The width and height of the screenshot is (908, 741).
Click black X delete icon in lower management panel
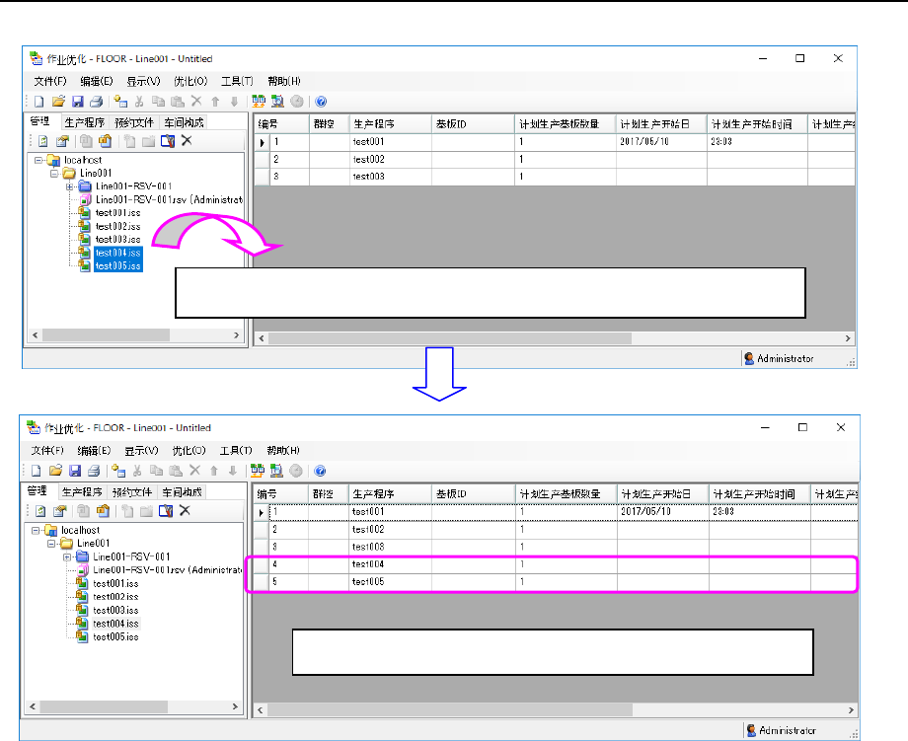click(185, 510)
